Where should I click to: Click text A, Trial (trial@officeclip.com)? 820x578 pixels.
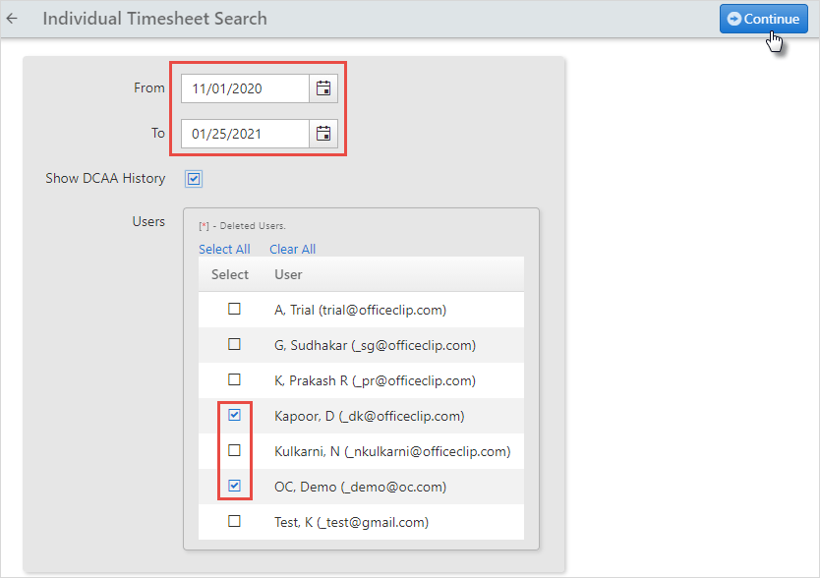pyautogui.click(x=360, y=310)
